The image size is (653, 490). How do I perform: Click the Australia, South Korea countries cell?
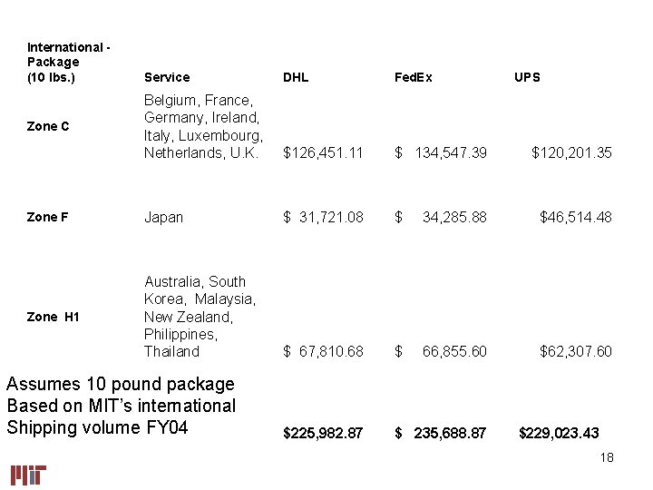(200, 317)
